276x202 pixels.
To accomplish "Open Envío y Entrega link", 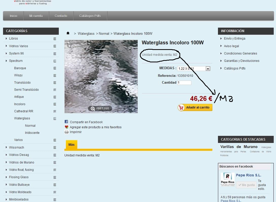I will 234,39.
